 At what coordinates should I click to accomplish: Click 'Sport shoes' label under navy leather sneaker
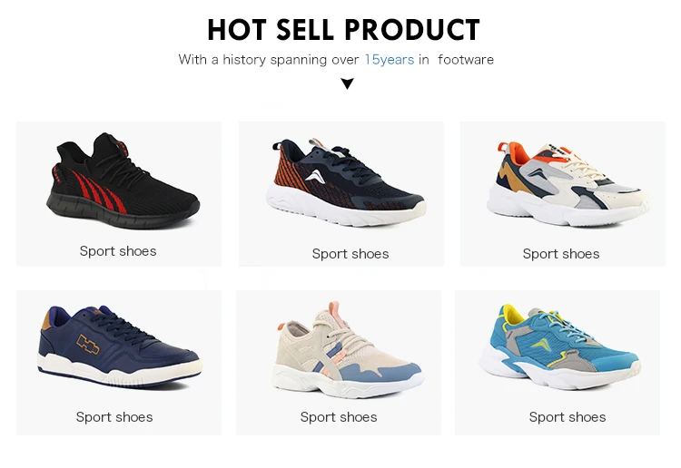click(x=114, y=417)
